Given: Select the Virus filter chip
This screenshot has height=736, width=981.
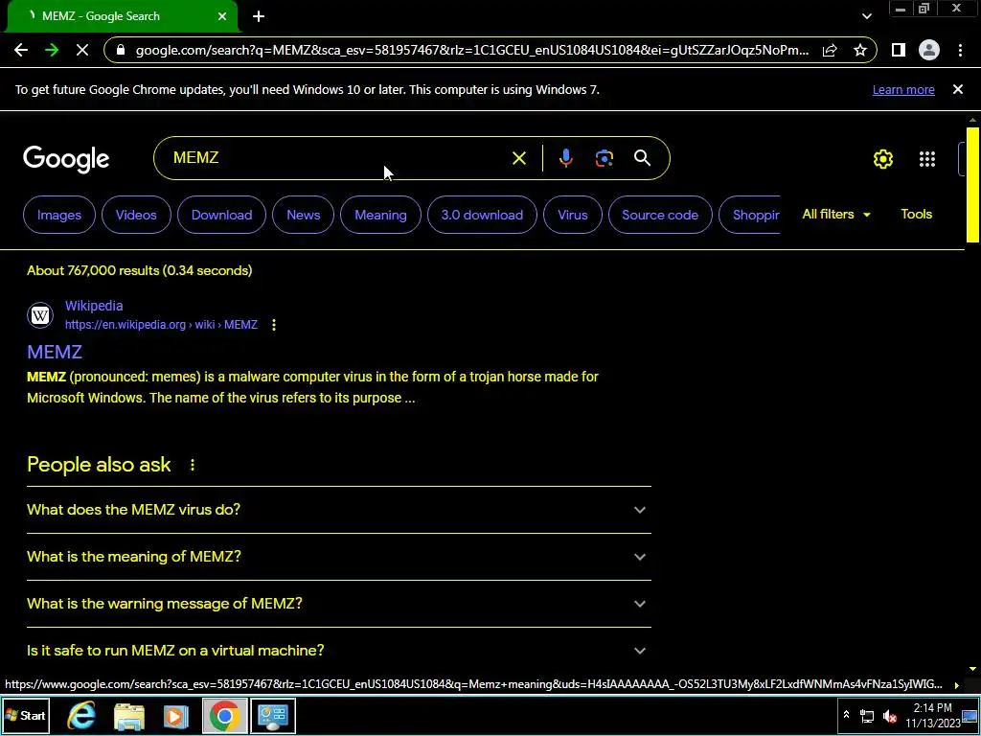Looking at the screenshot, I should tap(573, 215).
